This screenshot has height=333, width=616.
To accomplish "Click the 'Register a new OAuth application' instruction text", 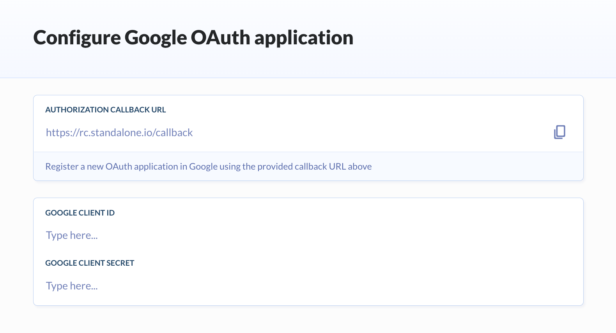I will tap(209, 166).
